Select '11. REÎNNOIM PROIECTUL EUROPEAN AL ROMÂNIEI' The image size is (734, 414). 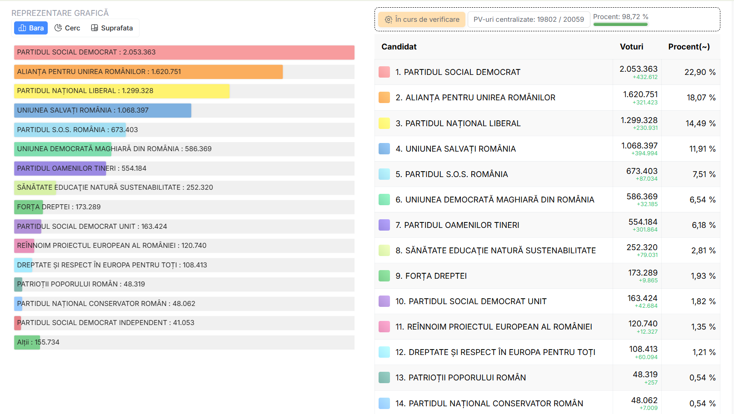(x=547, y=327)
